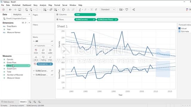Viewport: 191px width, 107px height.
Task: Select the Forecast indicator pill in Marks
Action: (x=44, y=64)
